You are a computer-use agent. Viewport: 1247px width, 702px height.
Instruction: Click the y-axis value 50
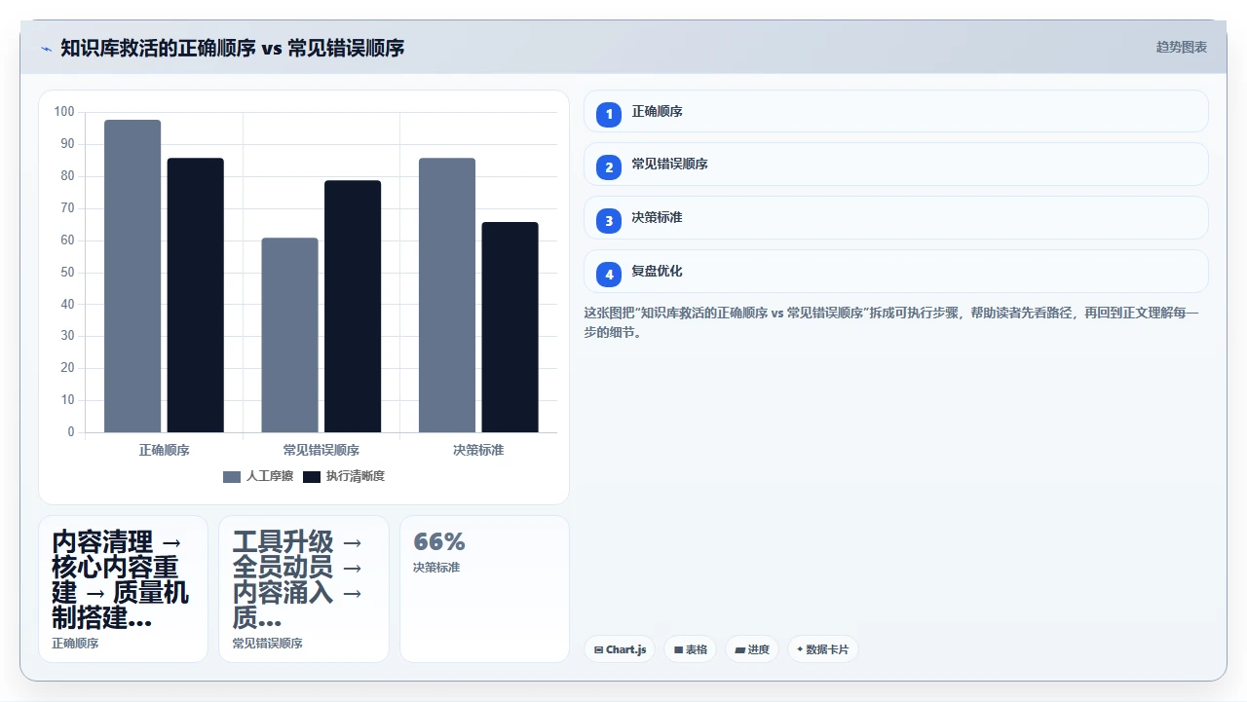(67, 272)
